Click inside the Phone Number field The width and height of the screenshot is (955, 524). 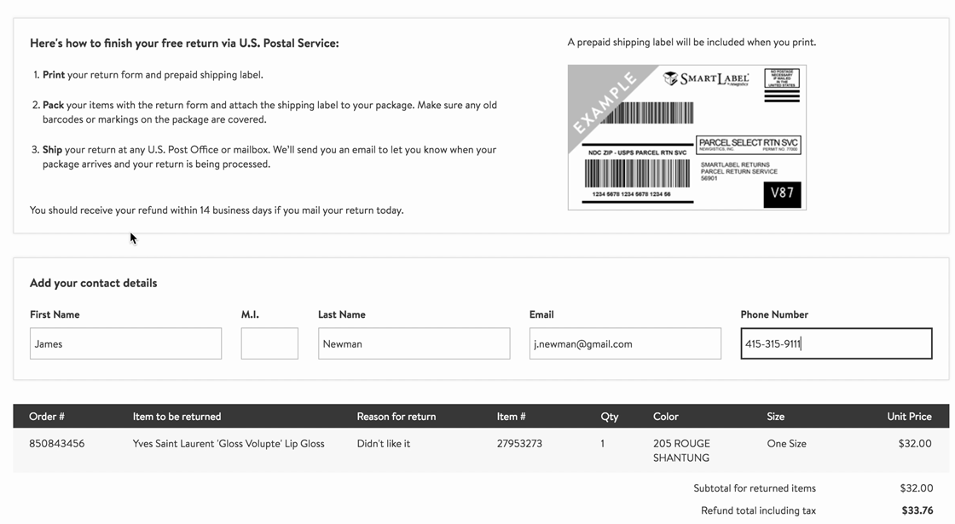[836, 343]
